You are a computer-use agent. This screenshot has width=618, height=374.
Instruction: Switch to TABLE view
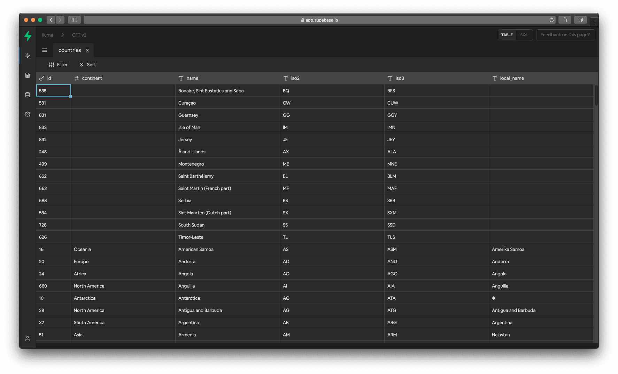coord(507,35)
